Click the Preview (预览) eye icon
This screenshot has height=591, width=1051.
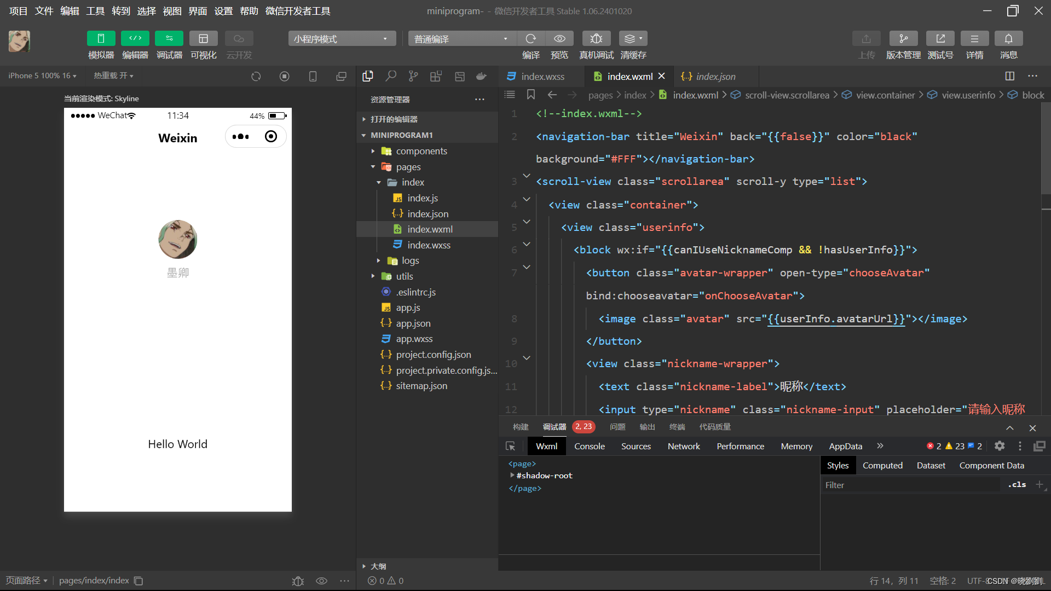pyautogui.click(x=559, y=38)
